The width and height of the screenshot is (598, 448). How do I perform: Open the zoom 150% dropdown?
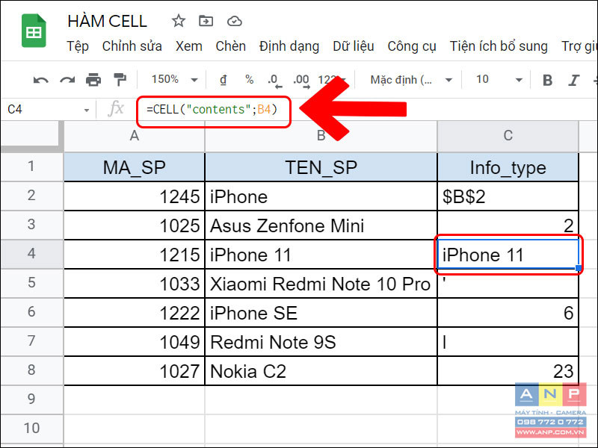pyautogui.click(x=175, y=80)
